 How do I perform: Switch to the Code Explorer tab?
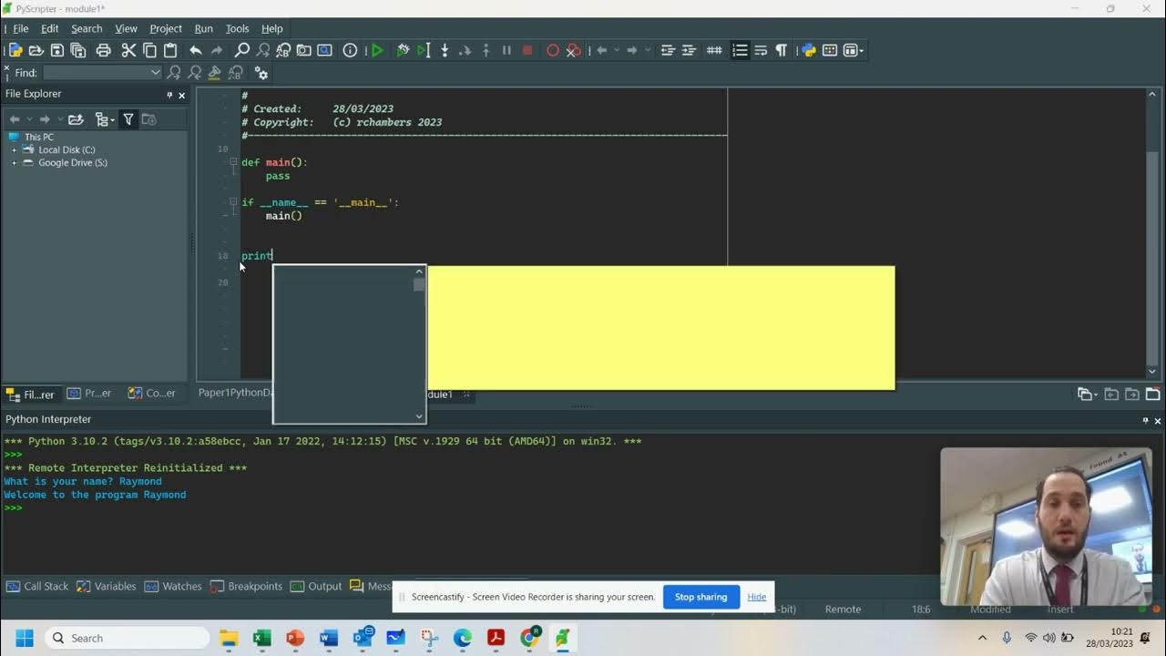pos(152,394)
